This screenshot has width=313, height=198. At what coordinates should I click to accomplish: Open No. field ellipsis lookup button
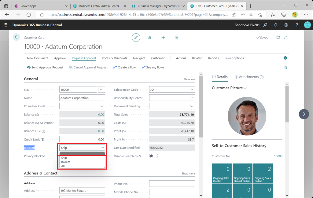[101, 90]
